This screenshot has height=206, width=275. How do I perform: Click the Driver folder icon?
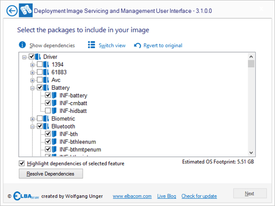pyautogui.click(x=38, y=57)
